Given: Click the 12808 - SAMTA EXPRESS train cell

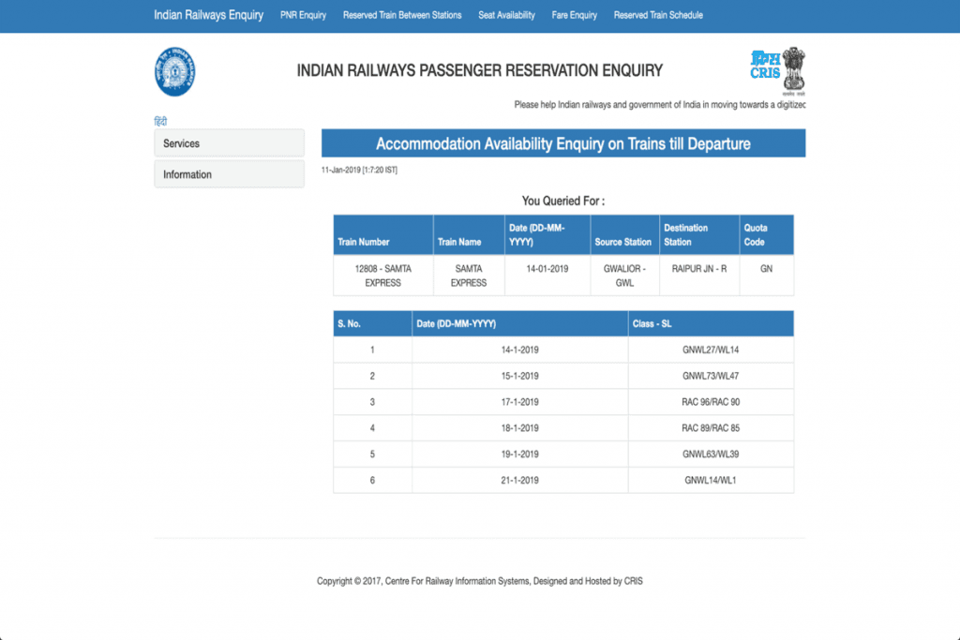Looking at the screenshot, I should click(382, 275).
